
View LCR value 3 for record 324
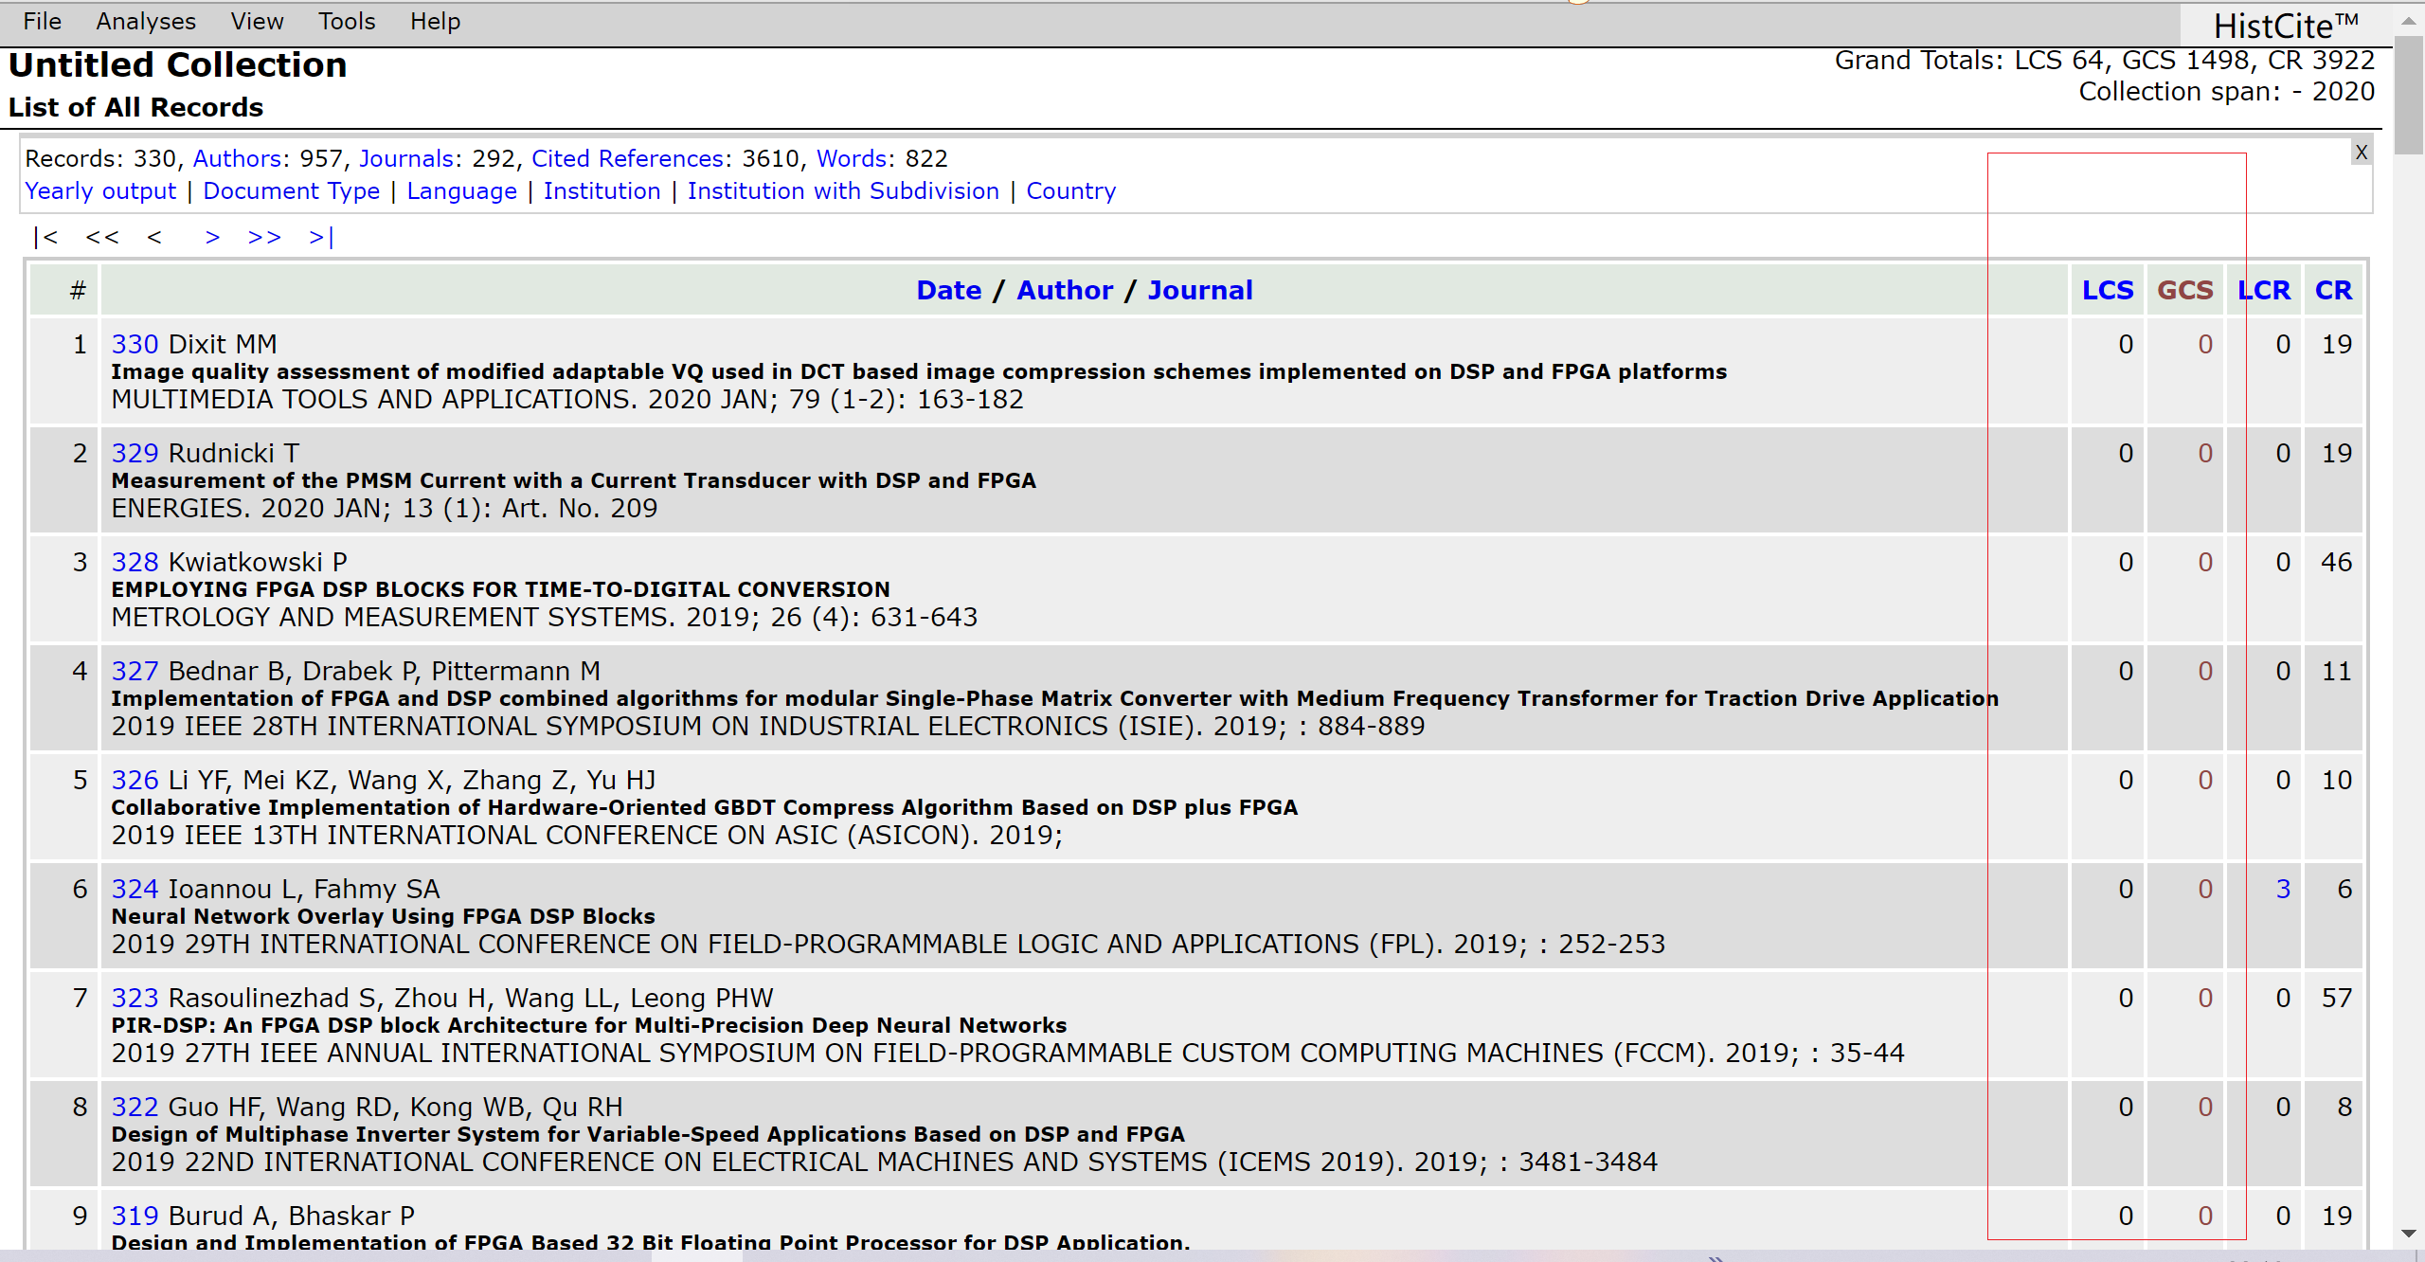click(x=2282, y=889)
